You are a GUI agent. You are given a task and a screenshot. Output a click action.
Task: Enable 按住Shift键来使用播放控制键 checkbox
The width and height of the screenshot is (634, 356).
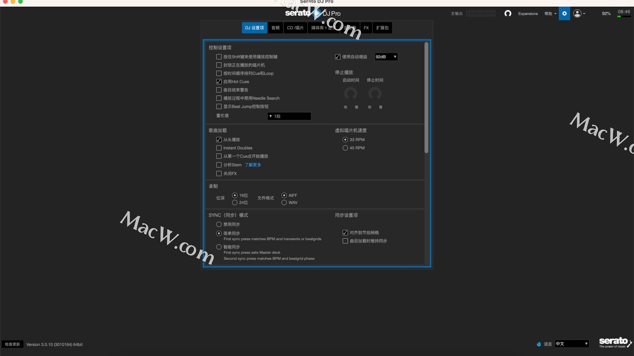click(219, 57)
